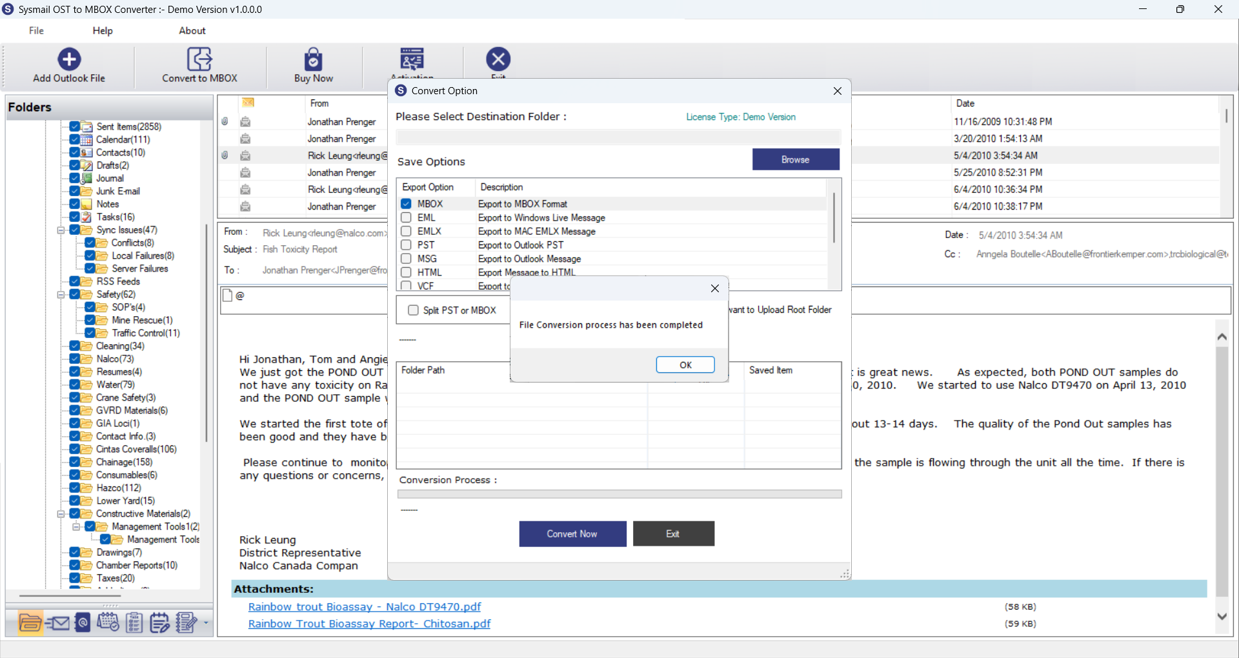The height and width of the screenshot is (658, 1239).
Task: Enable the Split PST or MBOX checkbox
Action: tap(413, 310)
